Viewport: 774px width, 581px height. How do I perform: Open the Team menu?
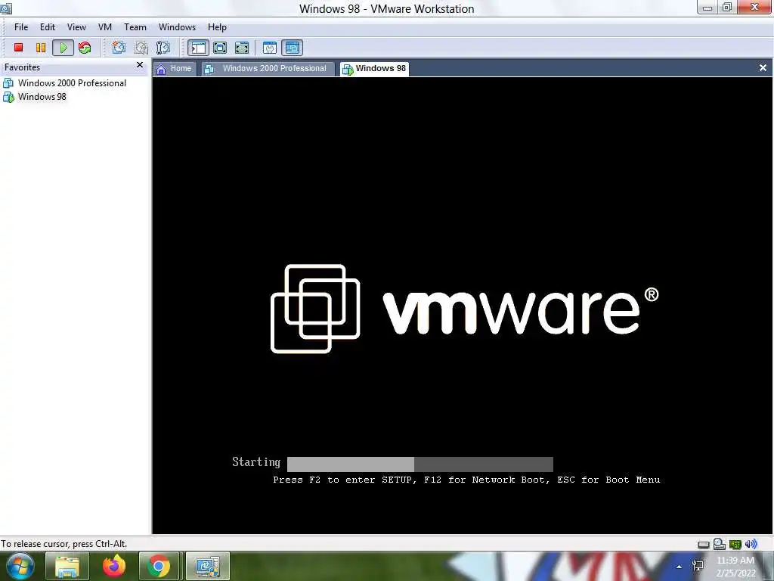[135, 27]
